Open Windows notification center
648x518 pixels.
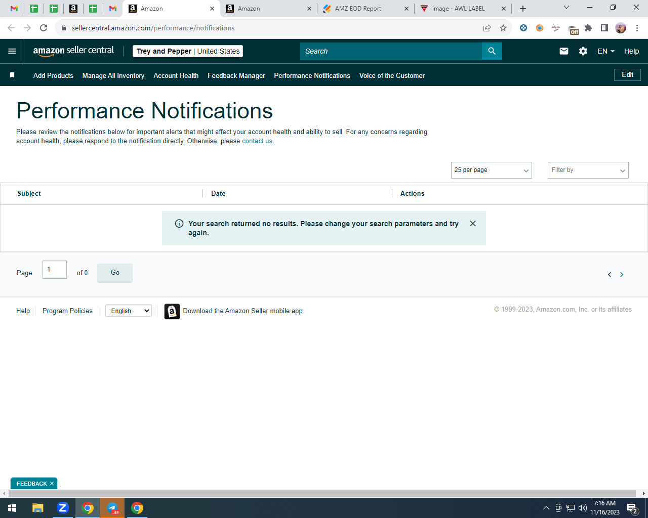[632, 508]
